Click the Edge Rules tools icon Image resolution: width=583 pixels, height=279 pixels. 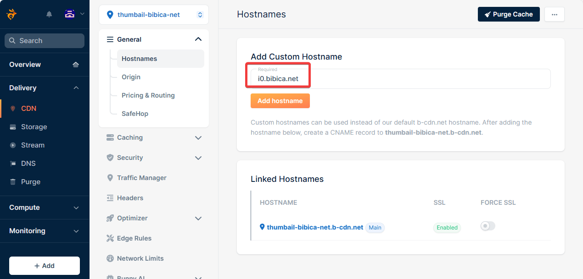pyautogui.click(x=110, y=238)
